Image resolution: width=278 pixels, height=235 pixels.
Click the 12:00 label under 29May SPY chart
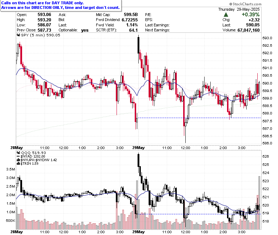point(185,148)
